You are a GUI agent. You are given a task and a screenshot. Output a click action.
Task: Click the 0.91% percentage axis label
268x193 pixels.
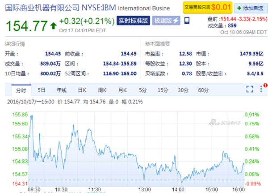click(252, 115)
